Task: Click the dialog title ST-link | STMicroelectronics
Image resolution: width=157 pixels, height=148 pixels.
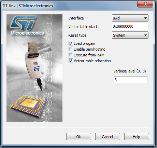Action: (x=28, y=6)
